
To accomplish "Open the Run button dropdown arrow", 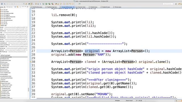I will click(x=48, y=4).
